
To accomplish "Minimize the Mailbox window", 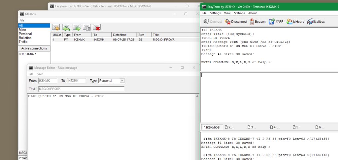I will pos(174,14).
